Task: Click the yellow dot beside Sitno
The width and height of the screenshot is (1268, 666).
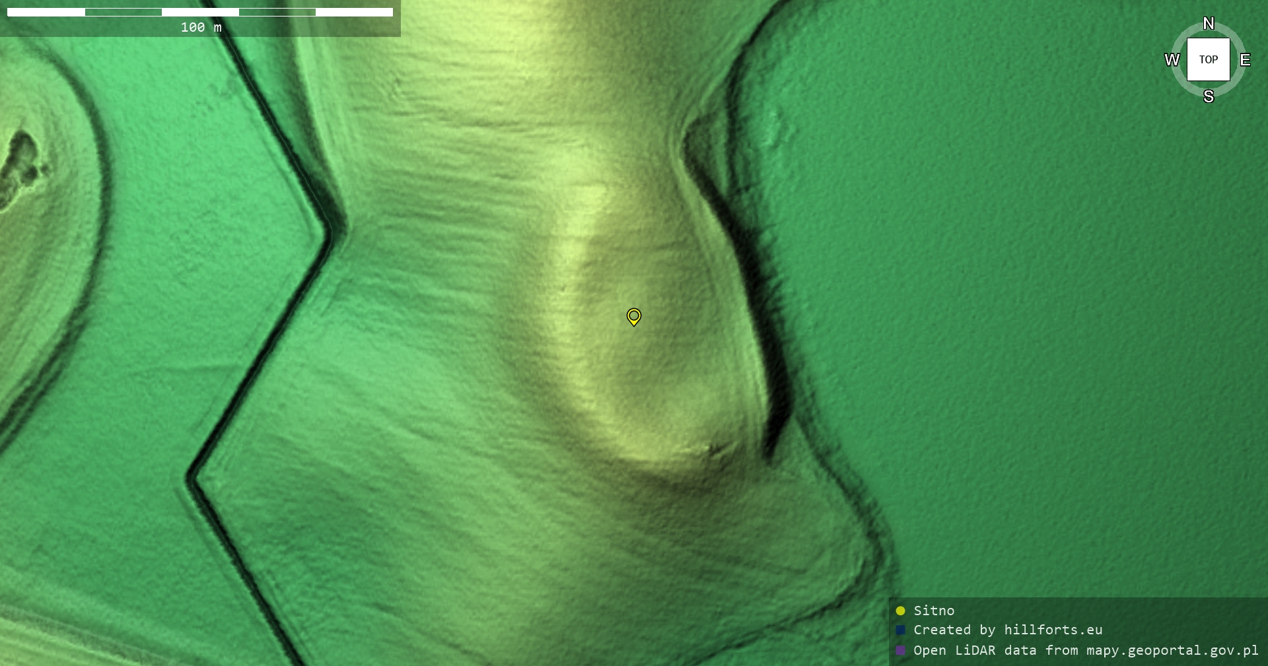Action: coord(900,611)
